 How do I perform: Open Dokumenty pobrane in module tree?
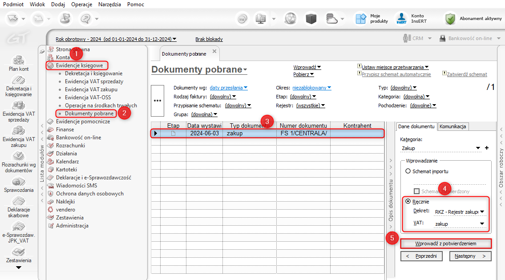coord(89,114)
